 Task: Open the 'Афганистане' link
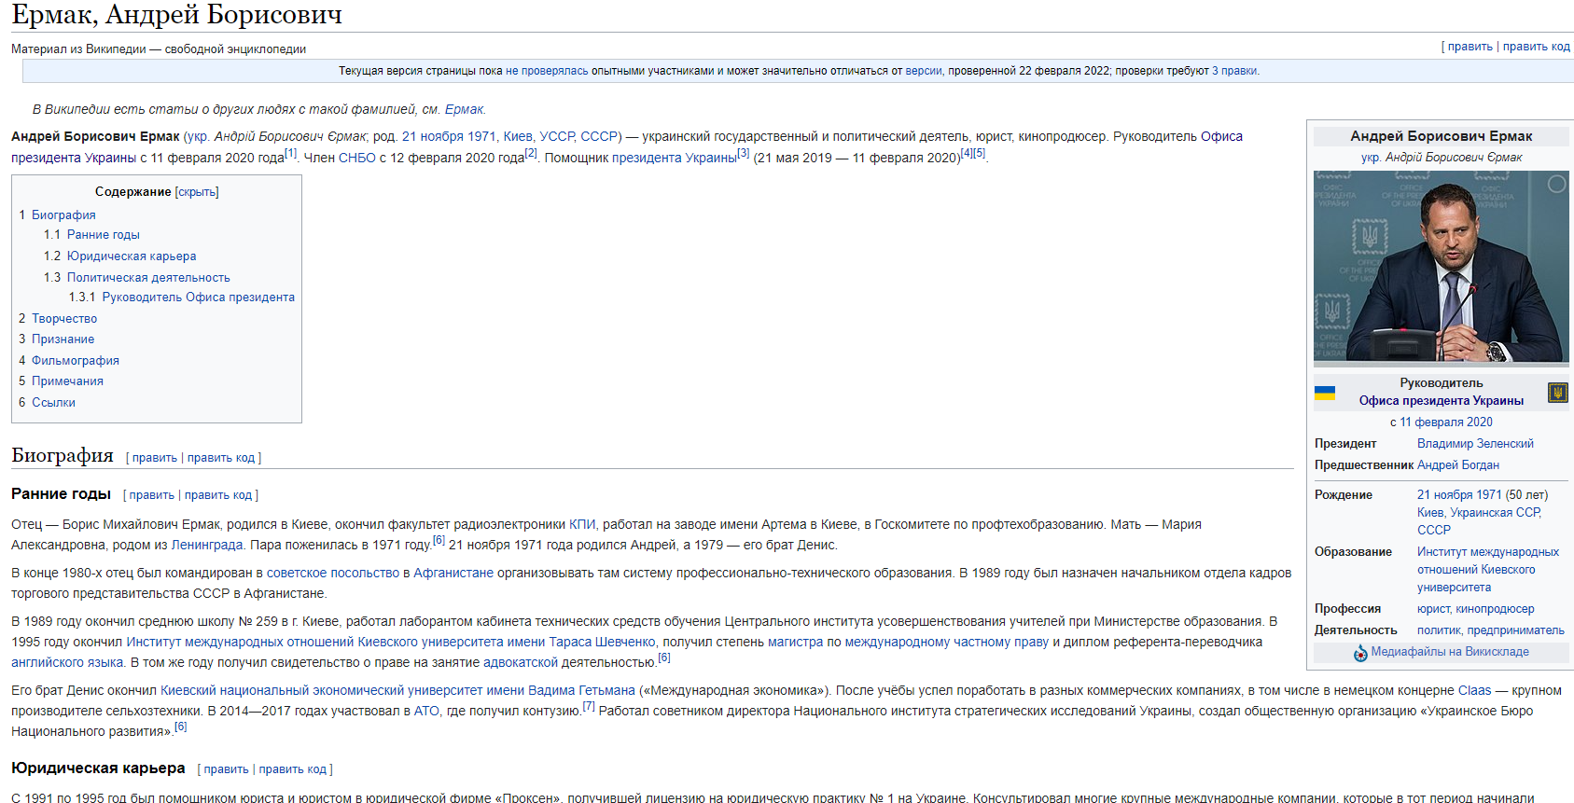pos(453,574)
